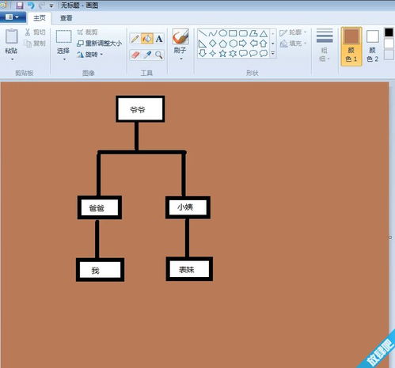Choose the Rectangle shape
Screen dimensions: 395x368
(233, 33)
